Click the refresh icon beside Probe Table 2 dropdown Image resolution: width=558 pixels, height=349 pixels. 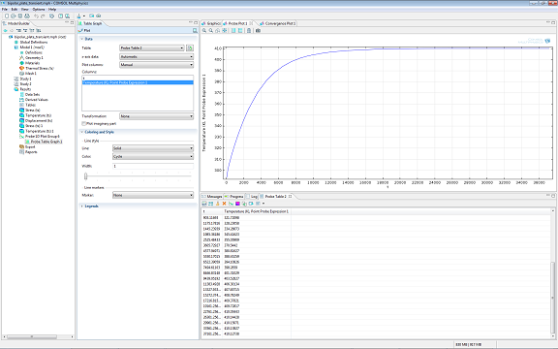click(190, 48)
